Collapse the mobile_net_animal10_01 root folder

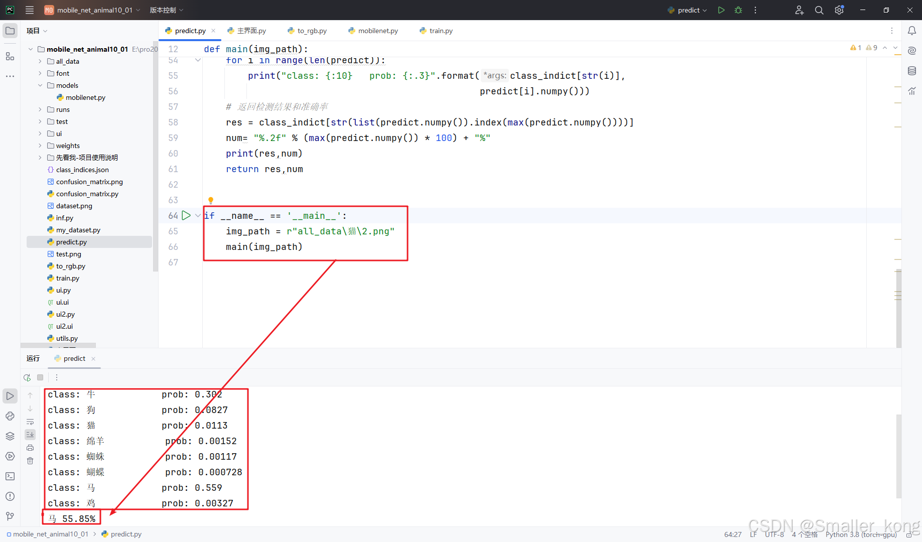coord(31,49)
